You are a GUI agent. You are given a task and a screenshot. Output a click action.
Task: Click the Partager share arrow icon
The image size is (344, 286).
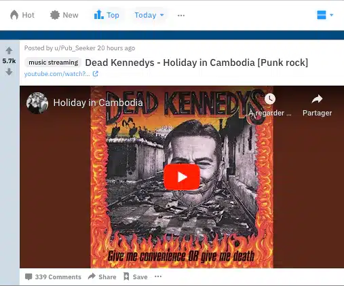(317, 99)
